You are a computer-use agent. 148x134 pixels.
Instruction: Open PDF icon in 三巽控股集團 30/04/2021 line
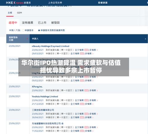point(82,117)
